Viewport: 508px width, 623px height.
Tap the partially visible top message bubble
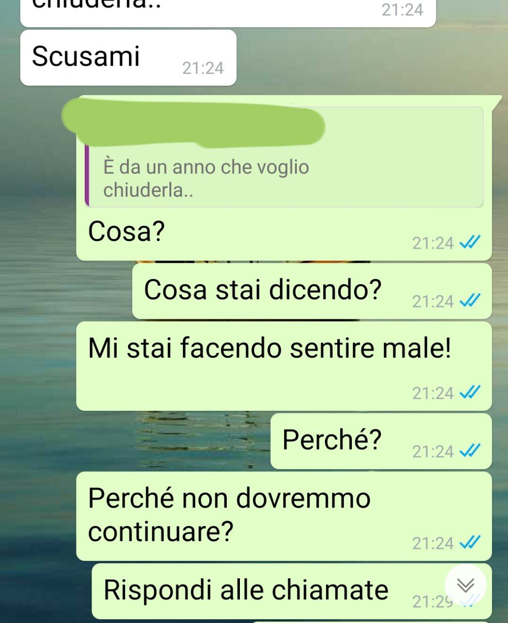(228, 13)
